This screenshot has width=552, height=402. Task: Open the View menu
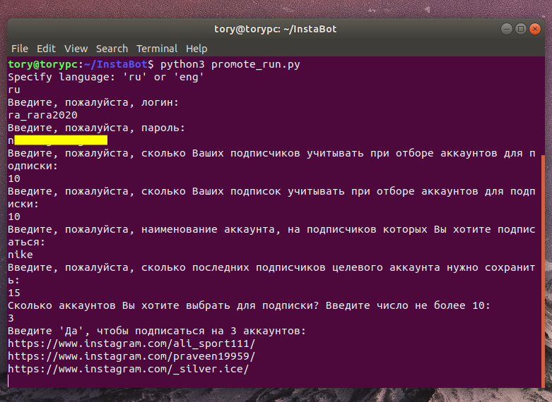pyautogui.click(x=76, y=49)
